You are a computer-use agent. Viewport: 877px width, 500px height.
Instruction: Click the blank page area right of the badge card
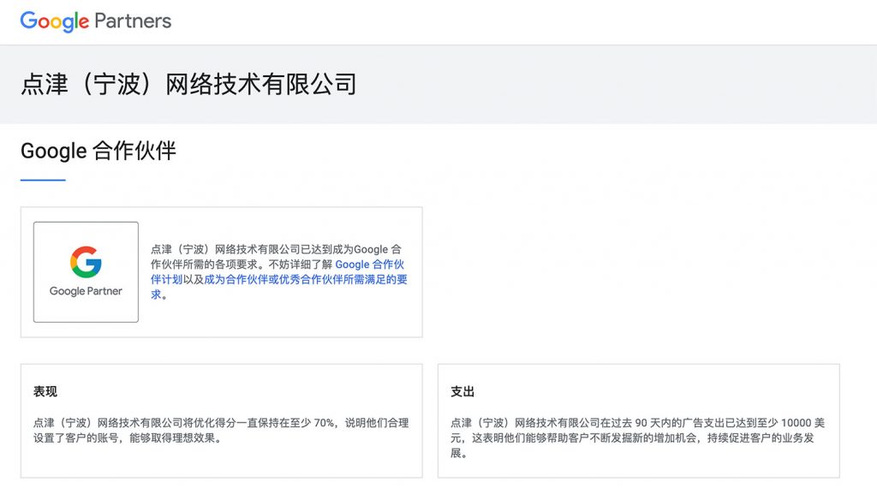(642, 272)
